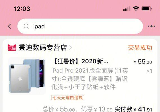Screen dimensions: 160x112
Task: Tap the 实付款 ¥41.91 amount
Action: click(x=133, y=109)
